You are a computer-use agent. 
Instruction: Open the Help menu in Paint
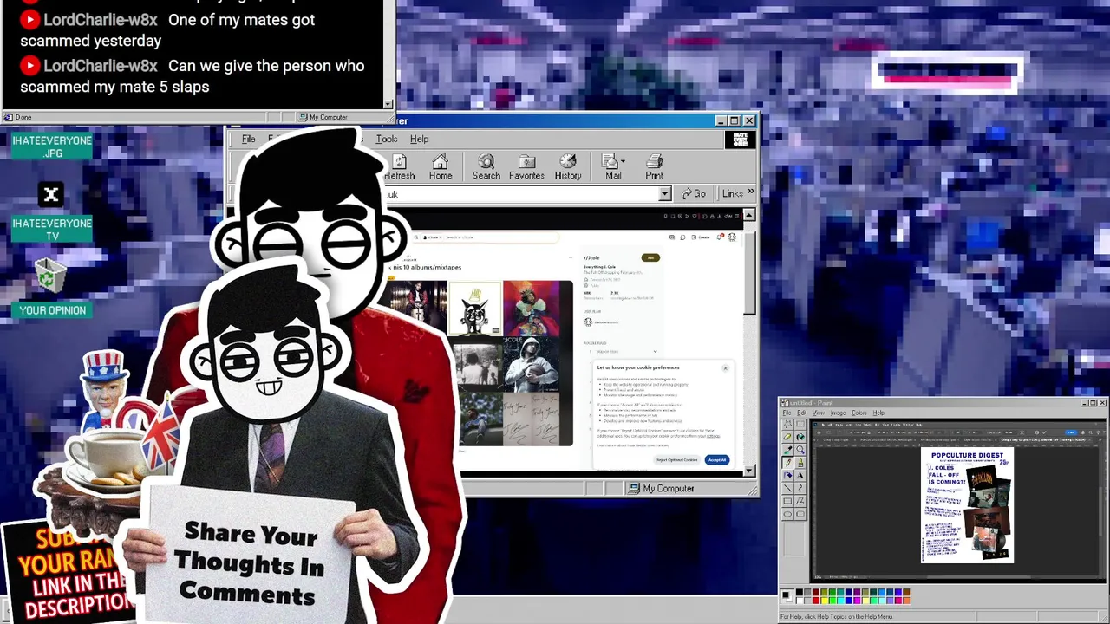click(878, 413)
